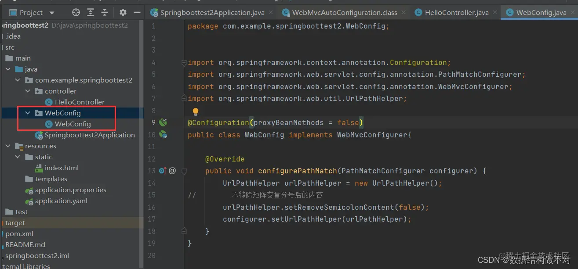Select springboottest2.iml in the tree

37,256
